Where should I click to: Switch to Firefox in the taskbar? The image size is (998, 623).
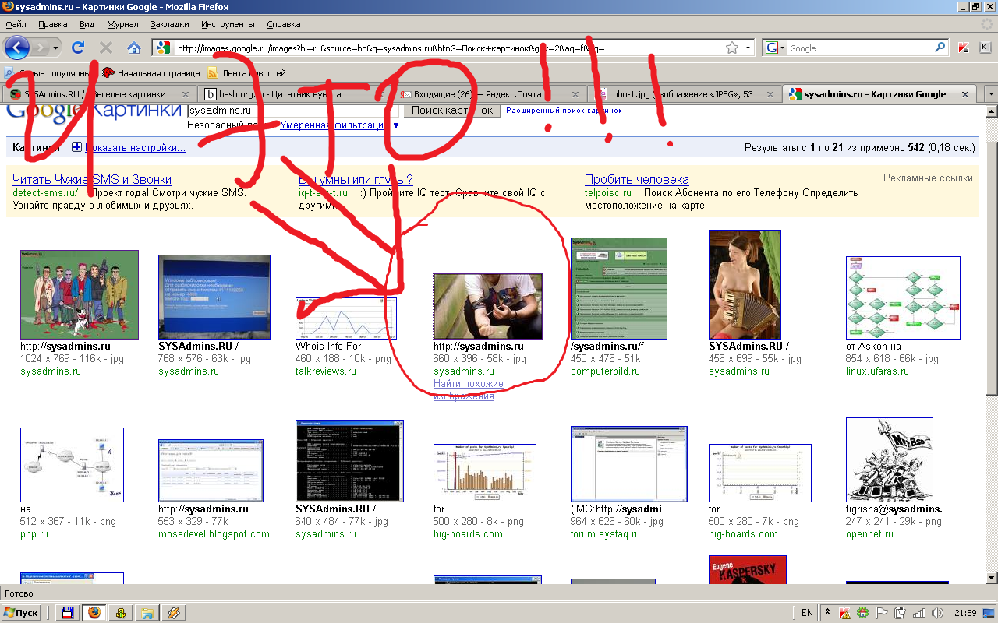click(x=94, y=612)
